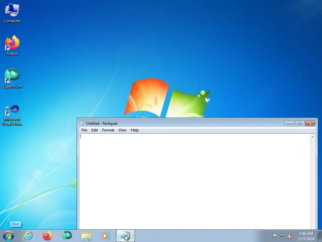
Task: Open Windows Media Player from the taskbar
Action: [x=106, y=236]
